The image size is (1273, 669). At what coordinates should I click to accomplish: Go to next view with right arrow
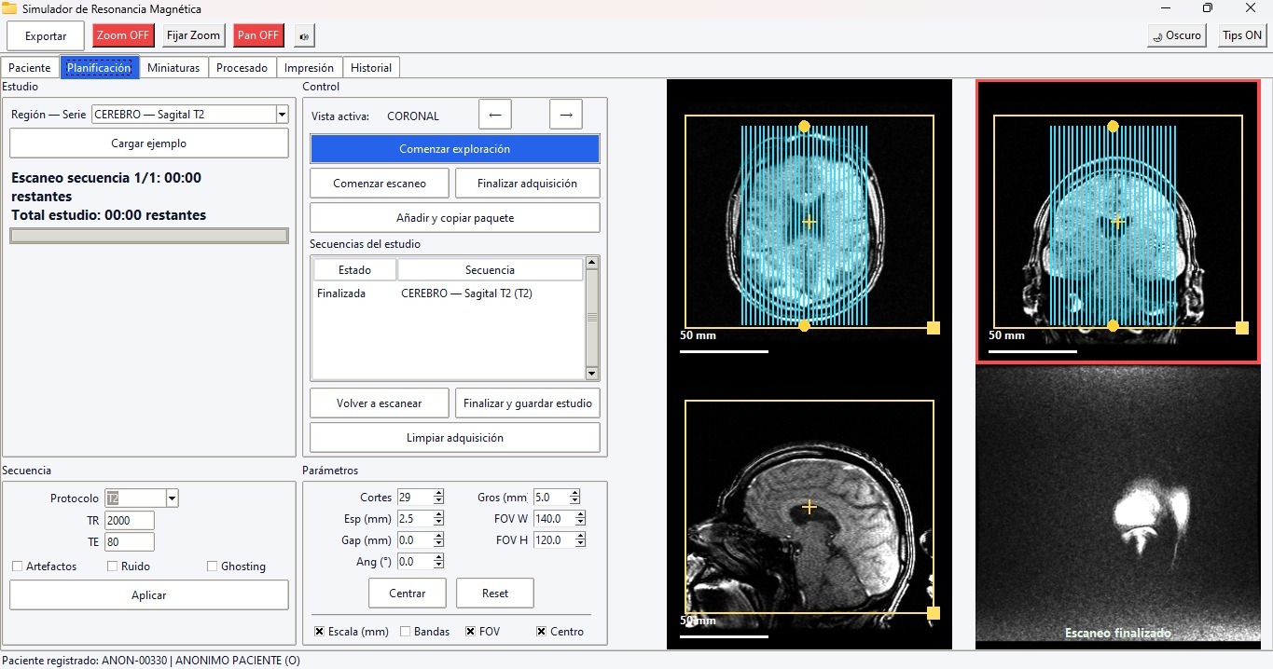[x=566, y=115]
